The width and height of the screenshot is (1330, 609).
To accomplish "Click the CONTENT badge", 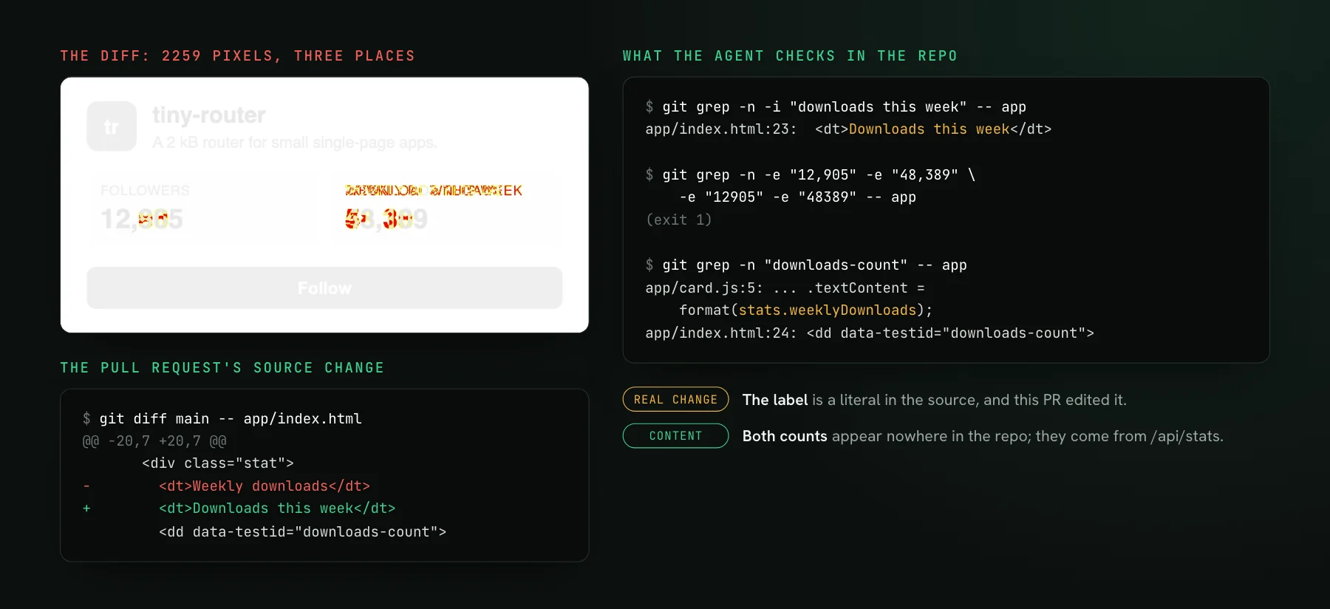I will (x=675, y=436).
